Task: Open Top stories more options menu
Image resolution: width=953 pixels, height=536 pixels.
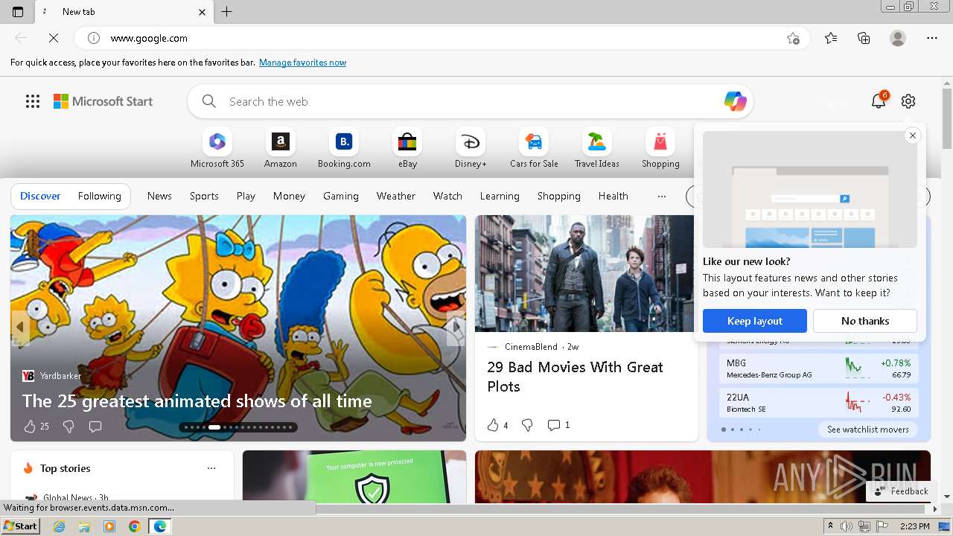Action: click(211, 468)
